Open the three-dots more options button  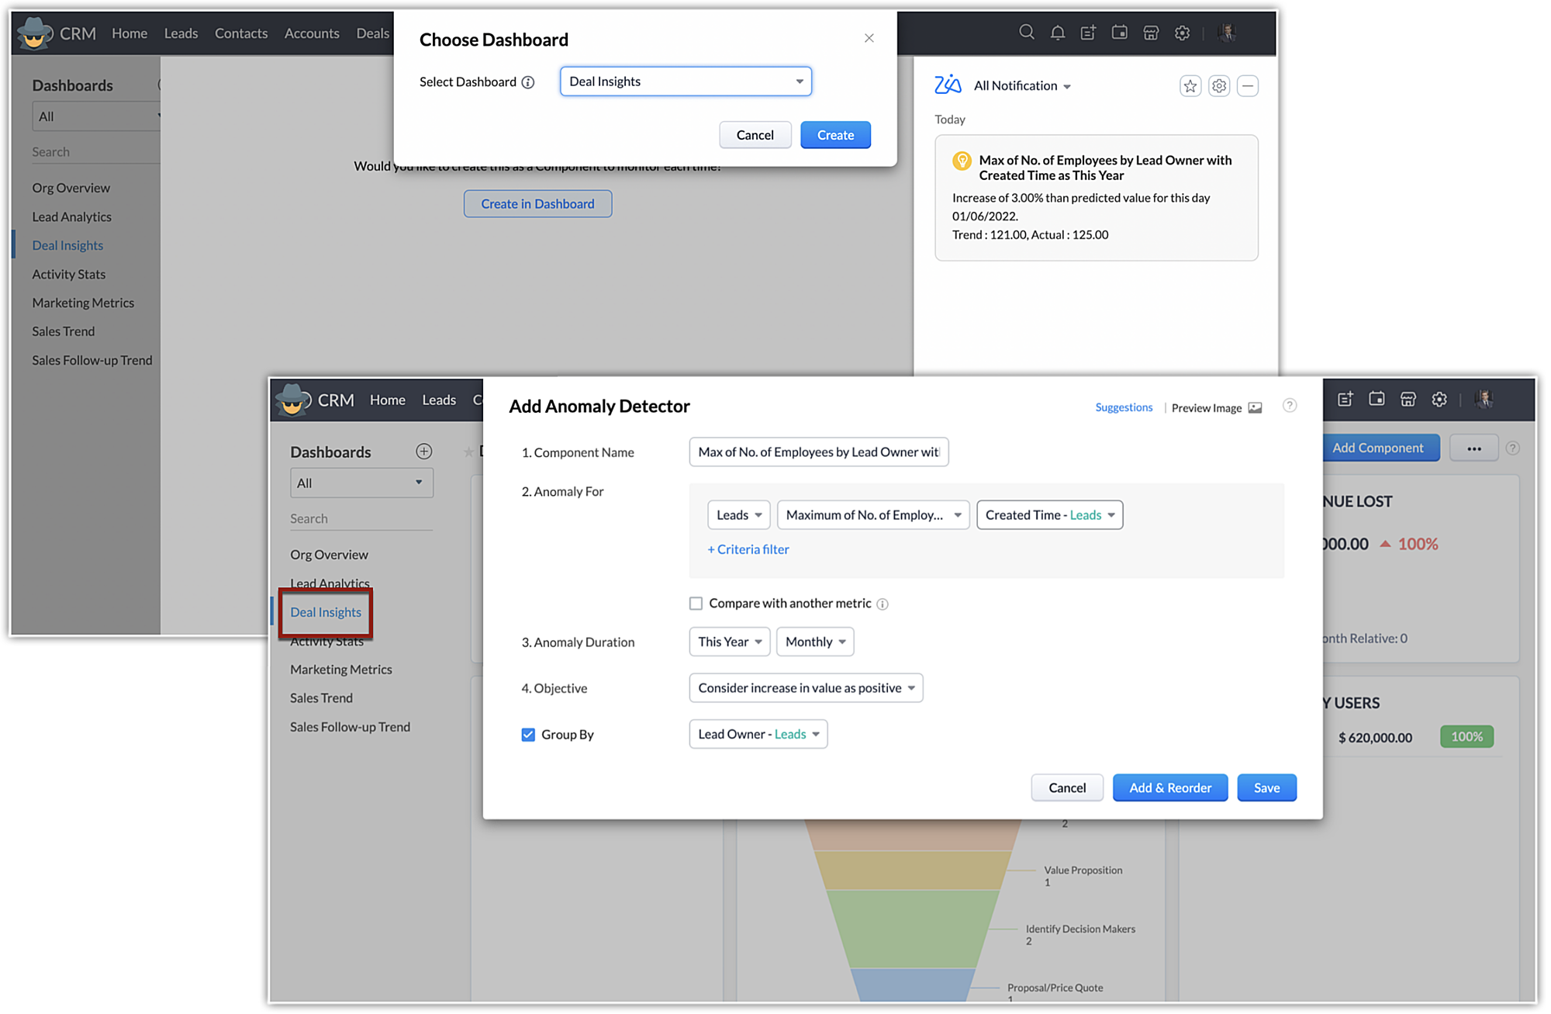tap(1473, 448)
